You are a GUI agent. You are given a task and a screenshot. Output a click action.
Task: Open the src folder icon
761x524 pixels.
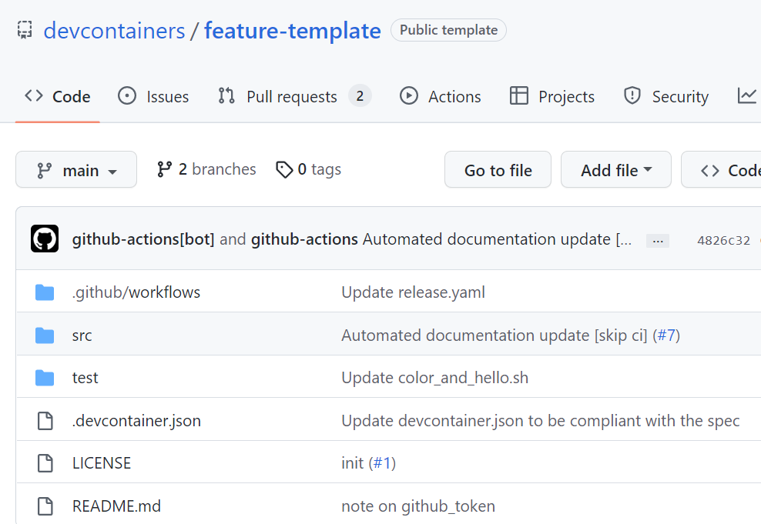pos(44,335)
